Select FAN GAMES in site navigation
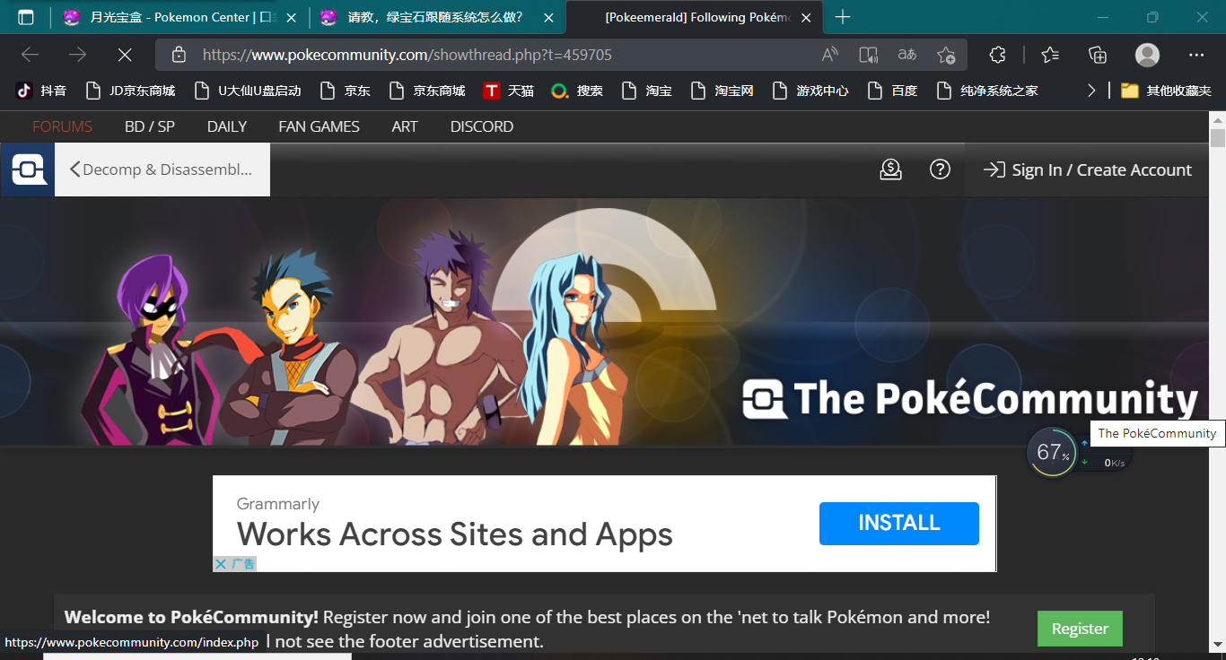Viewport: 1226px width, 660px height. click(319, 126)
